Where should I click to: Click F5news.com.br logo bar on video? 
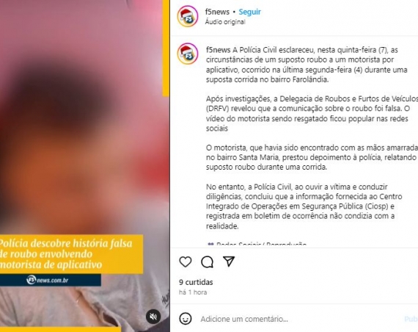tap(51, 280)
